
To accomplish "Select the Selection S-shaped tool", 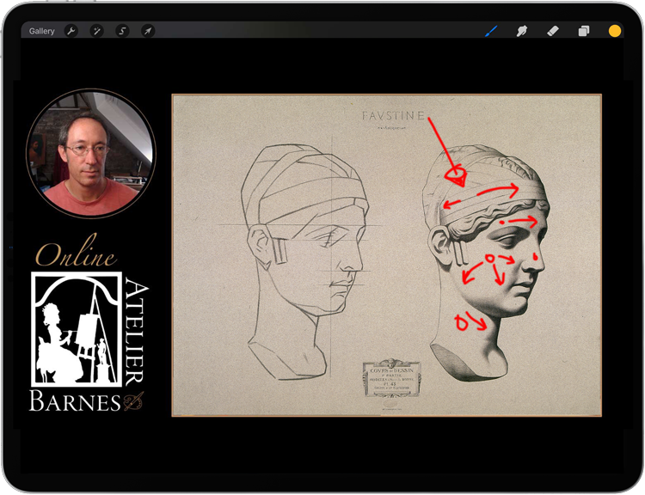I will pyautogui.click(x=122, y=31).
